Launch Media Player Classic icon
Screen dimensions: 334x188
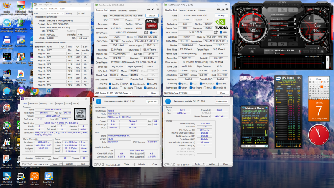[x=7, y=145]
